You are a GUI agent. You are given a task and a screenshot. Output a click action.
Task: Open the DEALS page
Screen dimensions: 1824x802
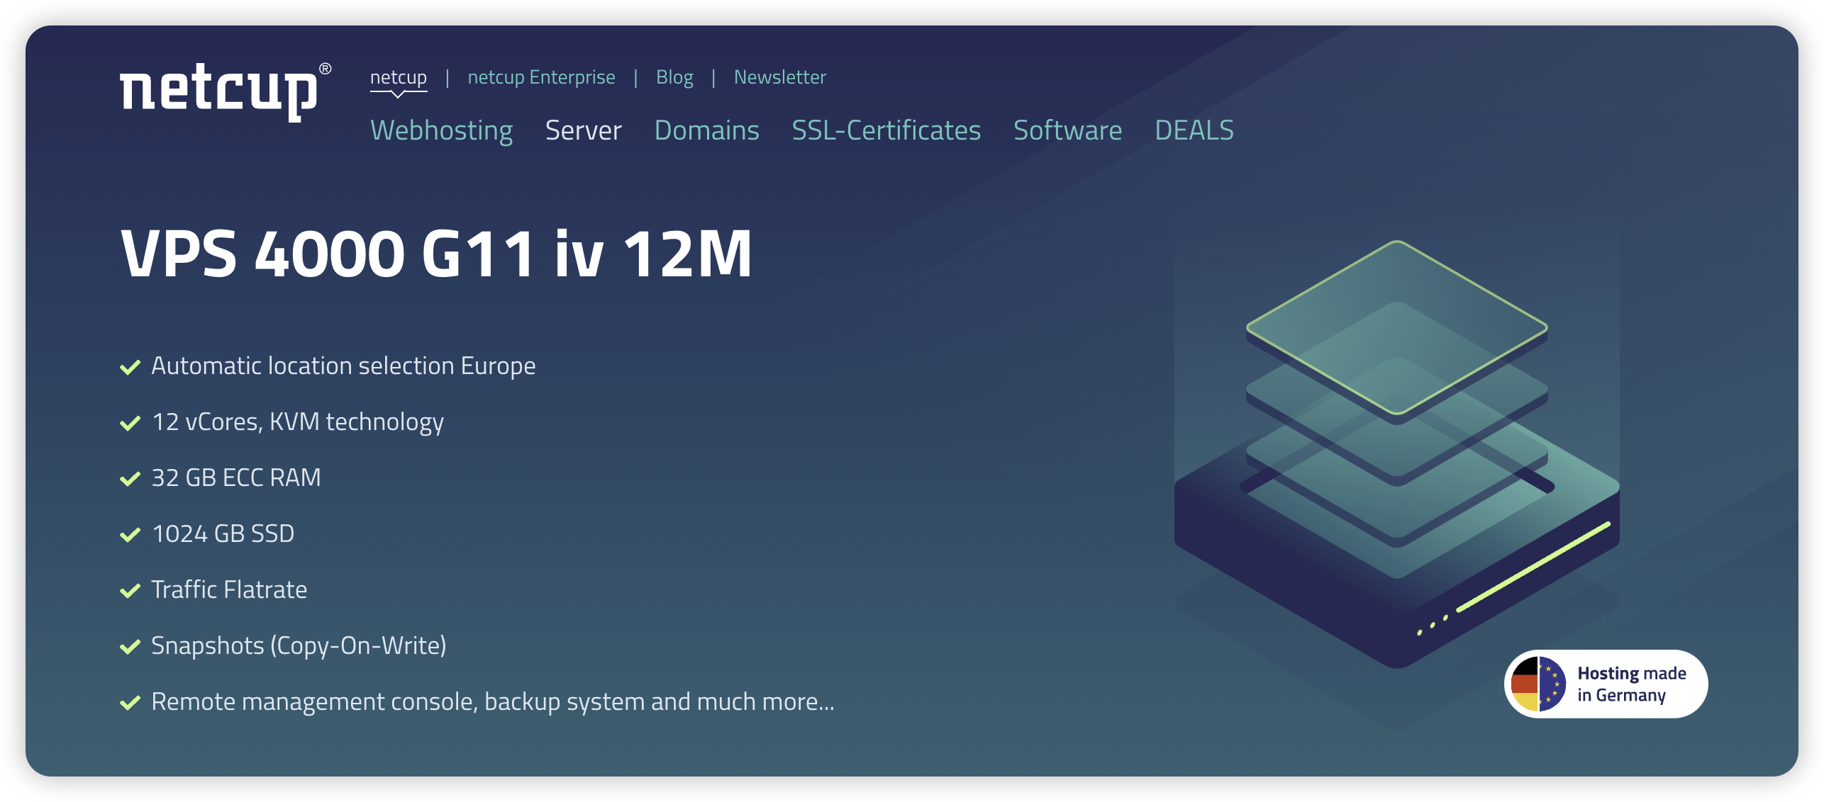(1194, 130)
